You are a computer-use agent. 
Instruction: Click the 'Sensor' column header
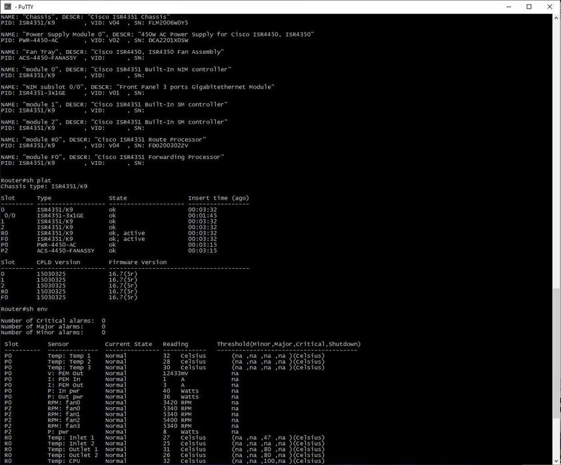(59, 344)
